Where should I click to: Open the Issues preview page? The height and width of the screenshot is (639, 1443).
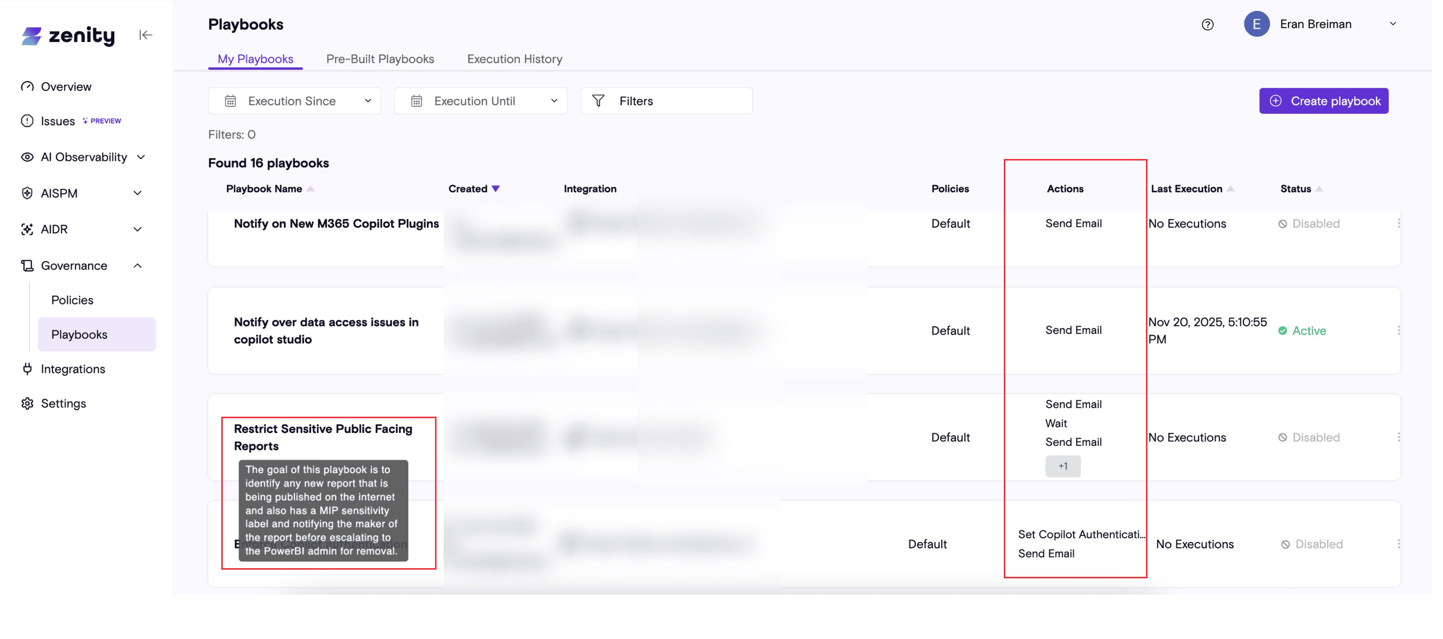pyautogui.click(x=58, y=121)
